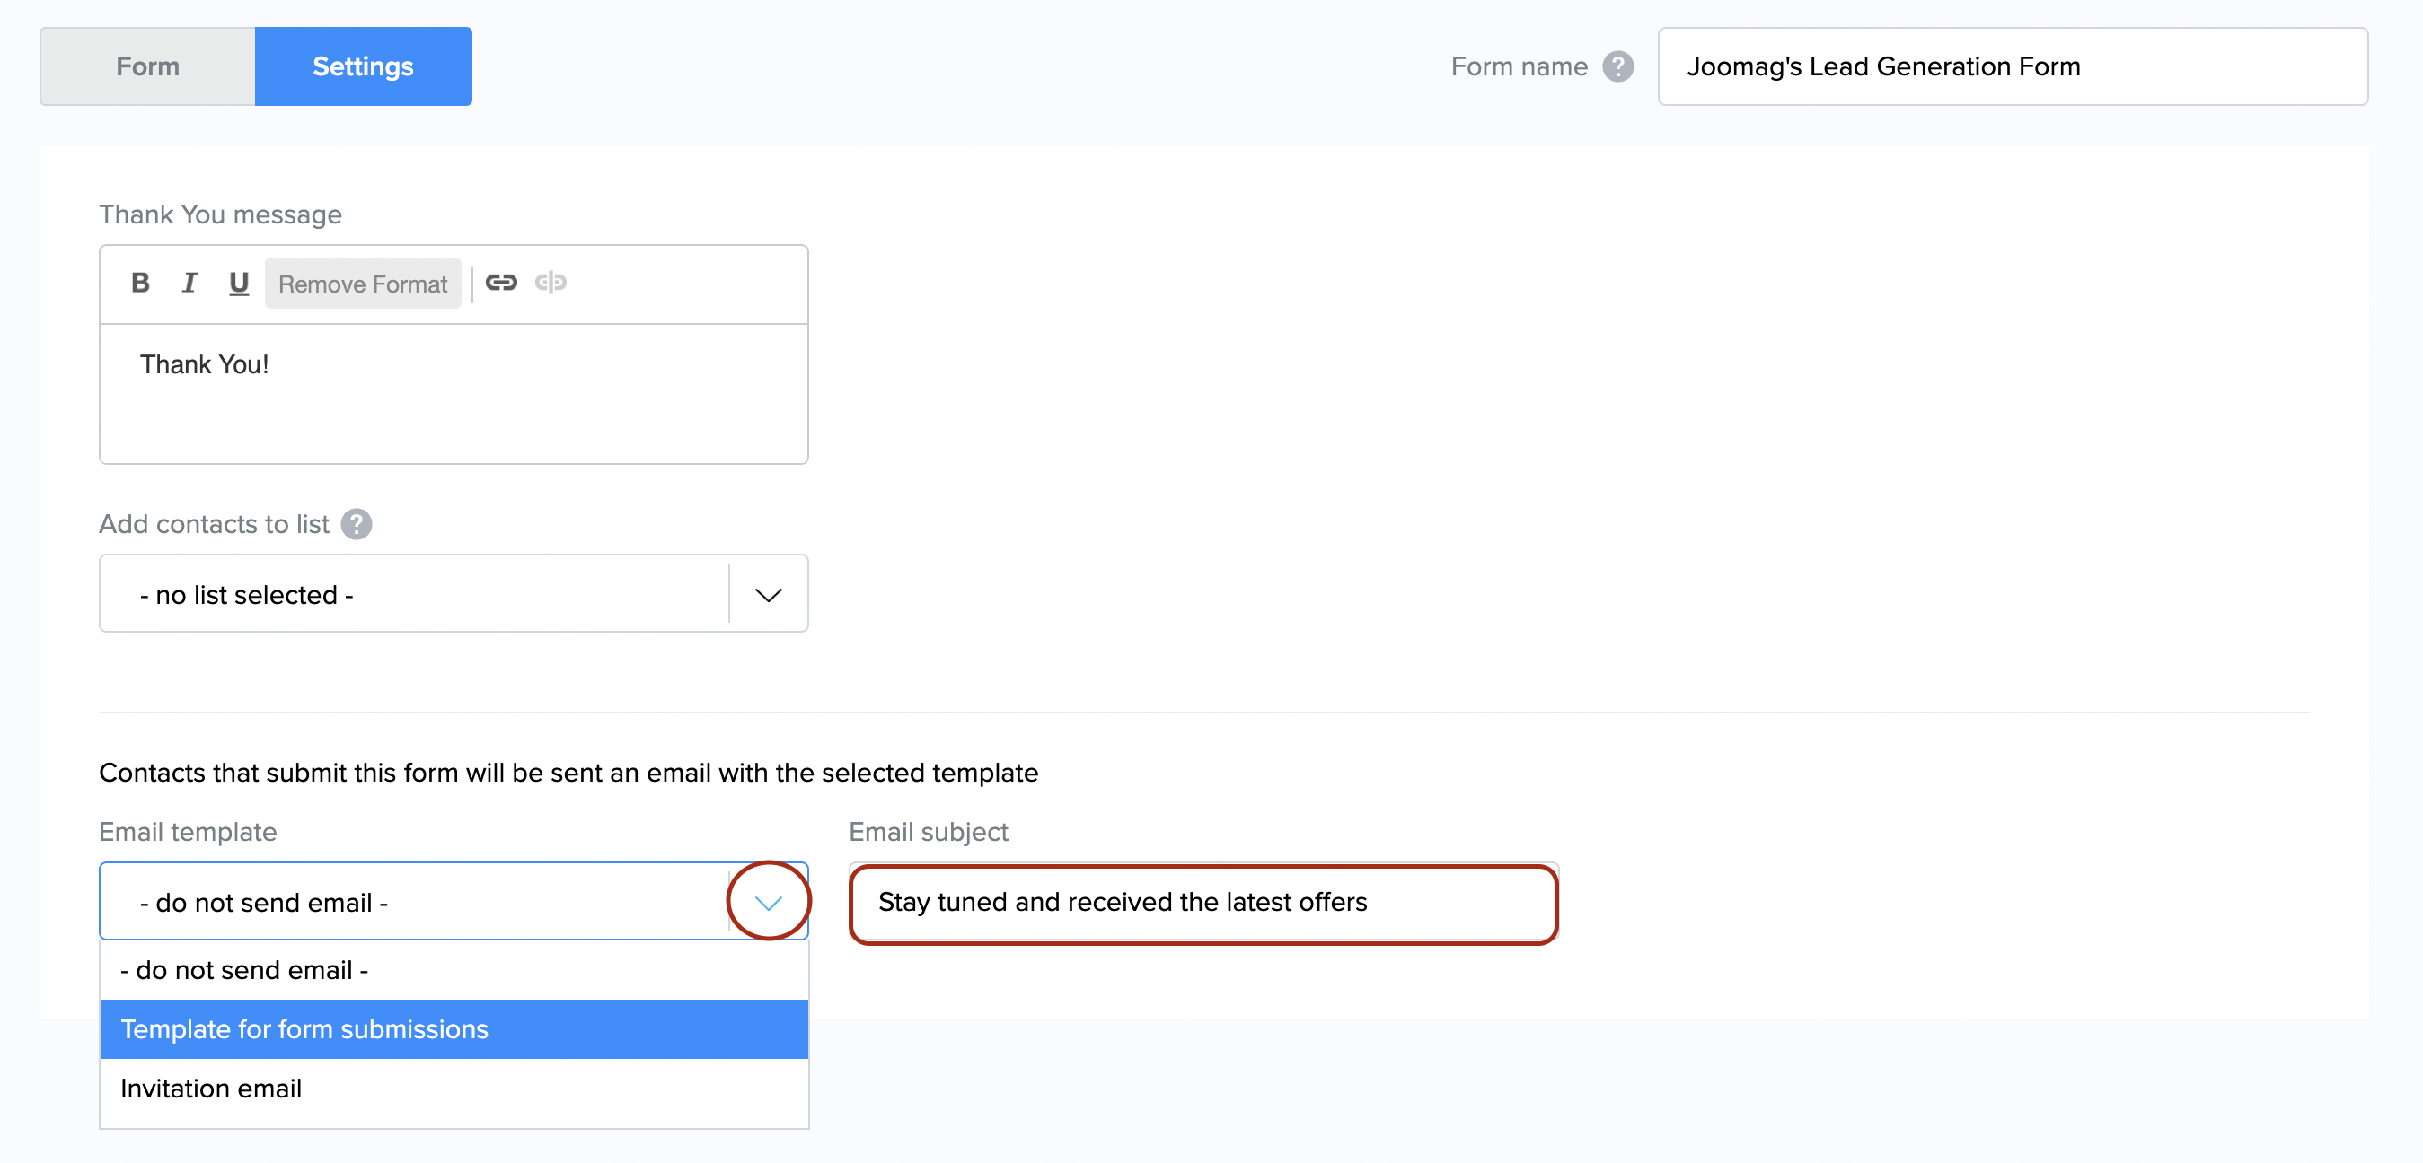Open Form name help tooltip icon
This screenshot has height=1163, width=2423.
coord(1617,66)
